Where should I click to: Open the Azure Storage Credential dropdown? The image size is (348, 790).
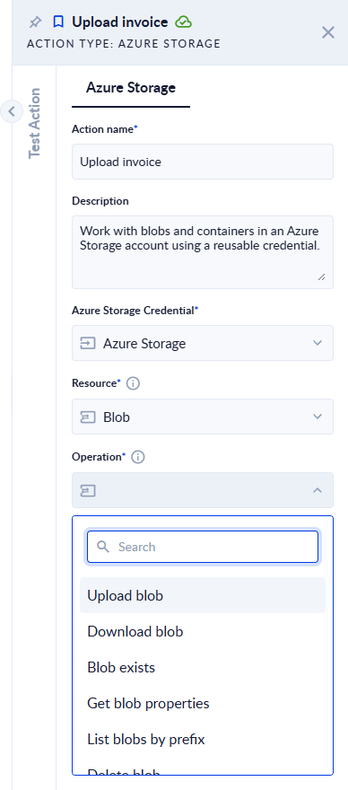[x=203, y=343]
